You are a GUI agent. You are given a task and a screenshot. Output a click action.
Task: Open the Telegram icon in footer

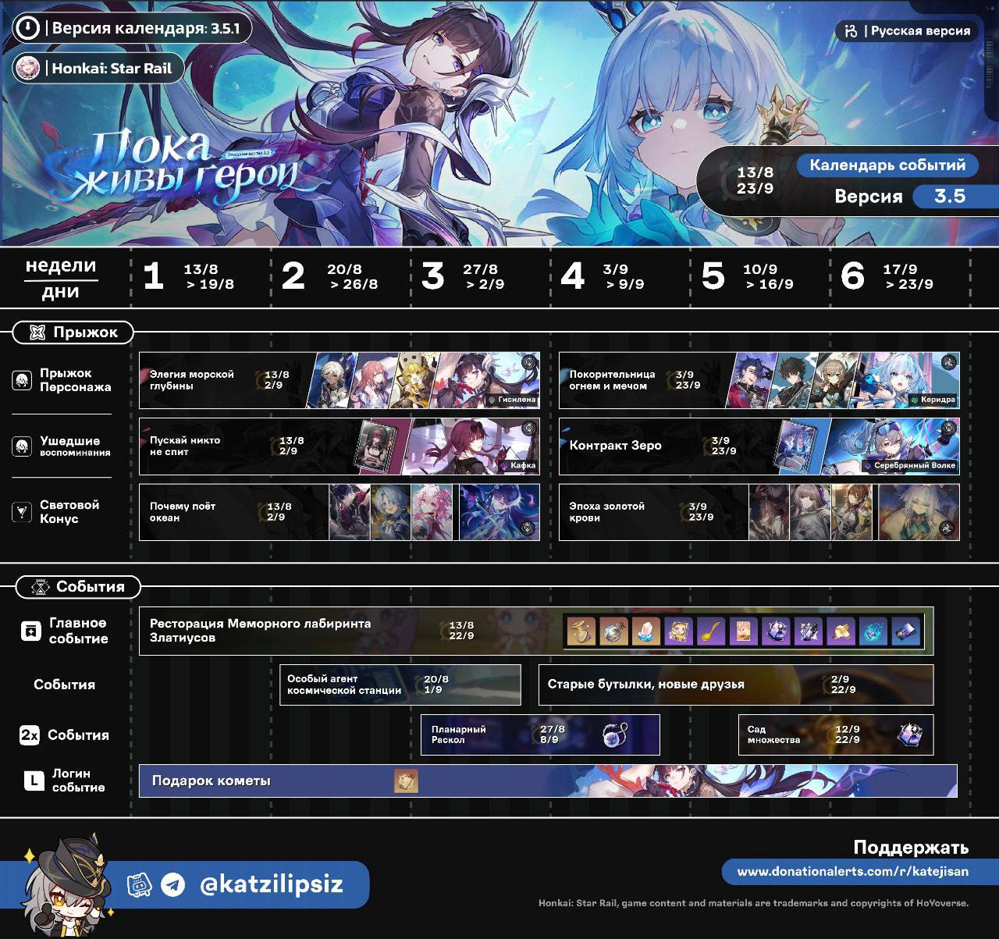(172, 884)
